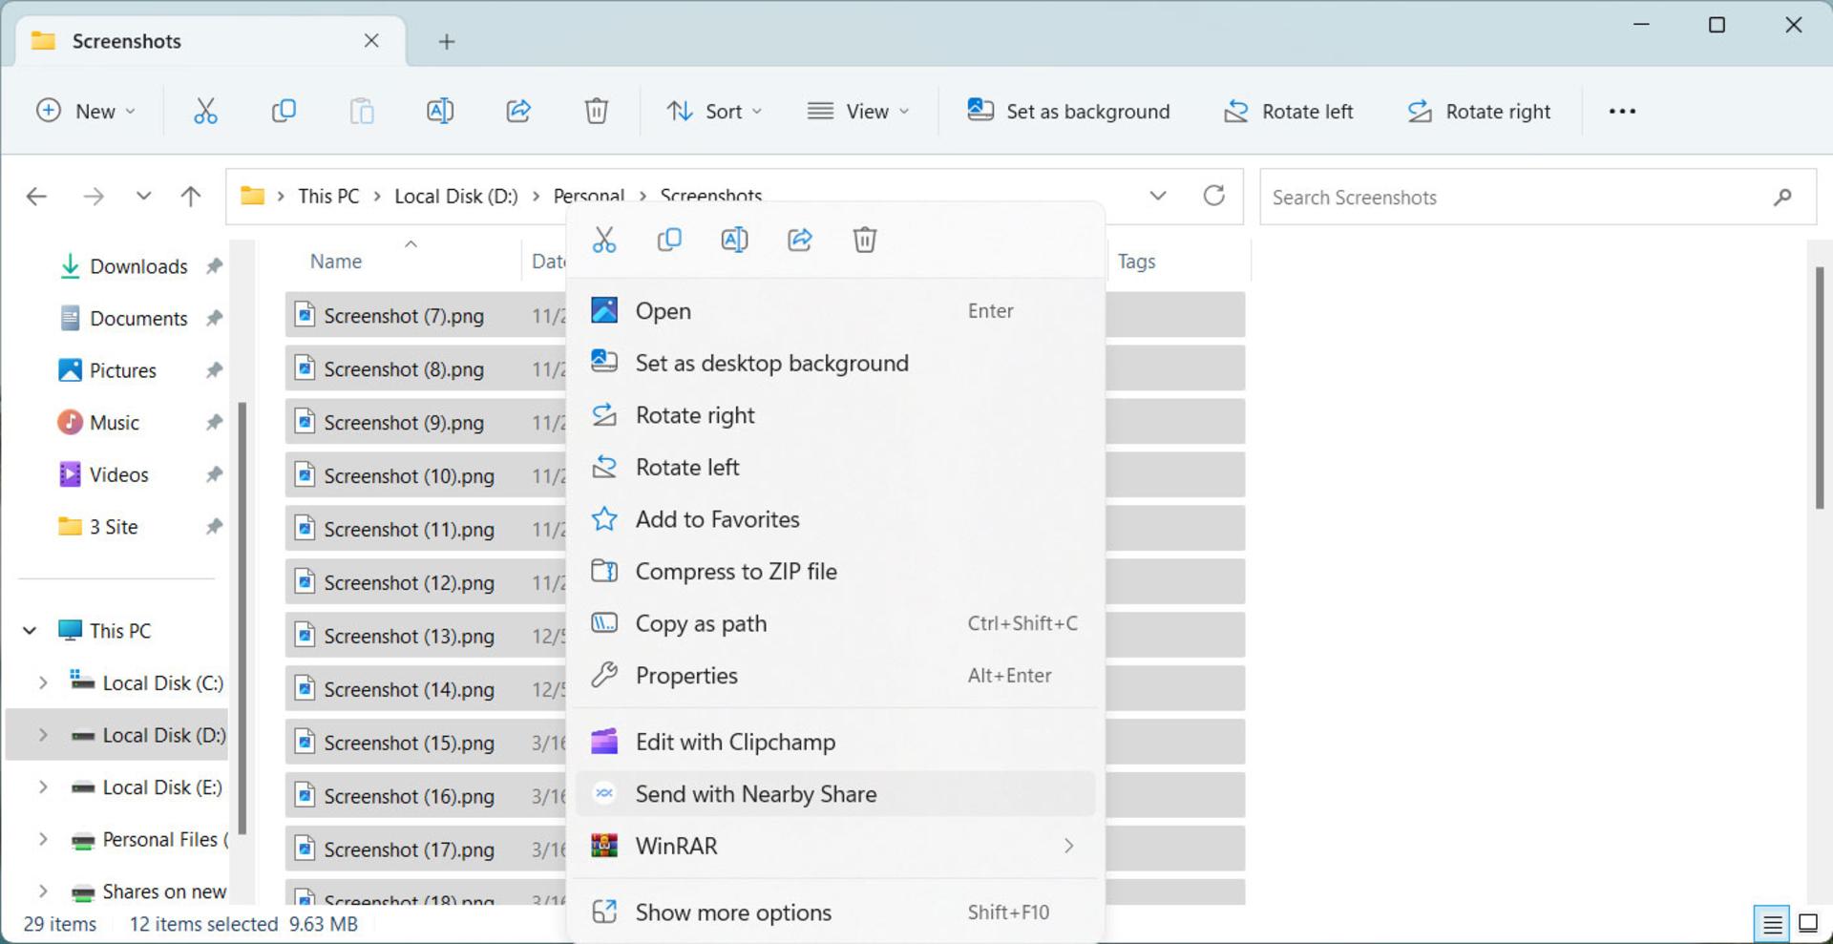Select Compress to ZIP file
Viewport: 1833px width, 944px height.
tap(835, 571)
